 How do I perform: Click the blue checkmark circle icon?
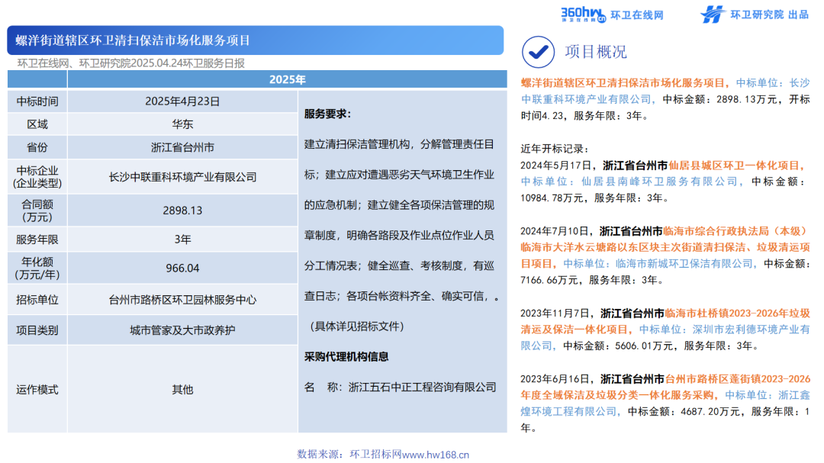click(x=538, y=52)
